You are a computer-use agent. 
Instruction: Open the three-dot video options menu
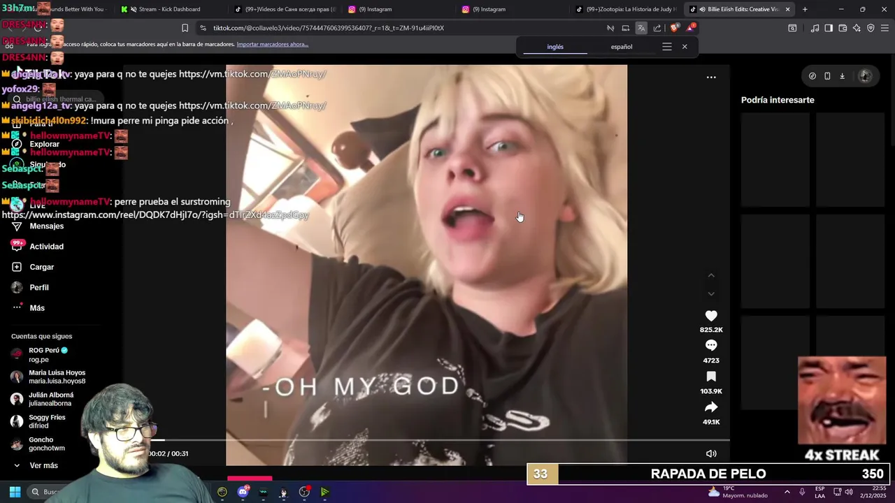tap(711, 77)
